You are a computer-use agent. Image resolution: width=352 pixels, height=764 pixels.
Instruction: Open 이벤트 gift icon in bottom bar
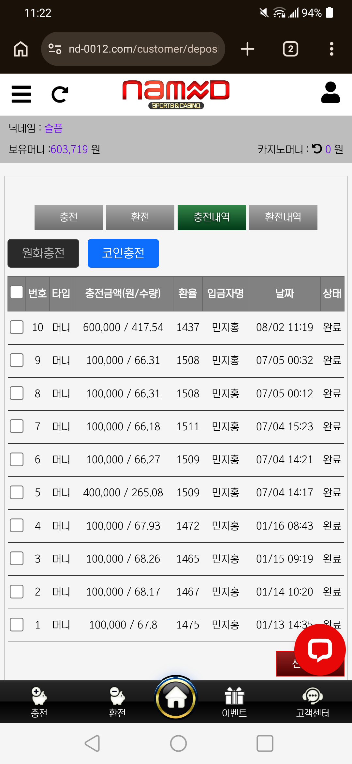[x=234, y=702]
